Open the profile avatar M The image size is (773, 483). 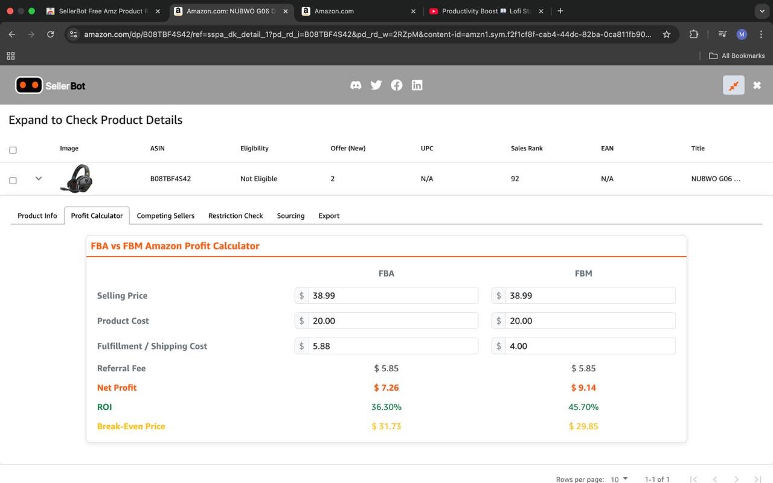tap(742, 34)
